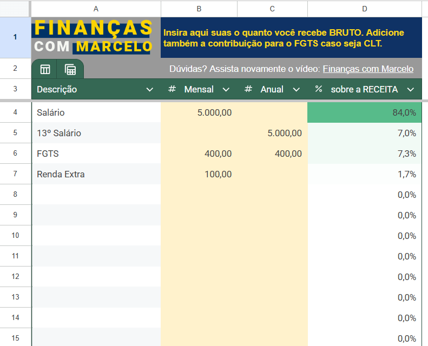Image resolution: width=428 pixels, height=346 pixels.
Task: Open the sobre a RECEITA filter dropdown
Action: [x=411, y=89]
